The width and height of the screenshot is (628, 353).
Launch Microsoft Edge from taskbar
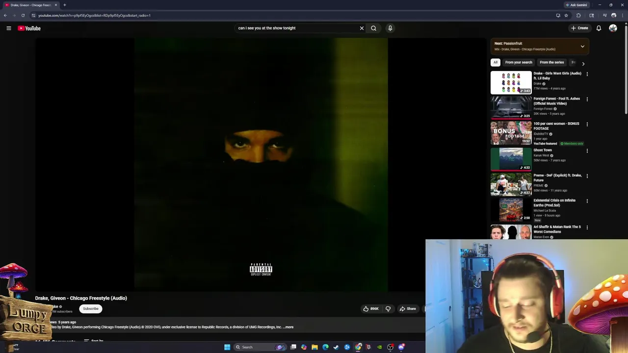point(325,347)
